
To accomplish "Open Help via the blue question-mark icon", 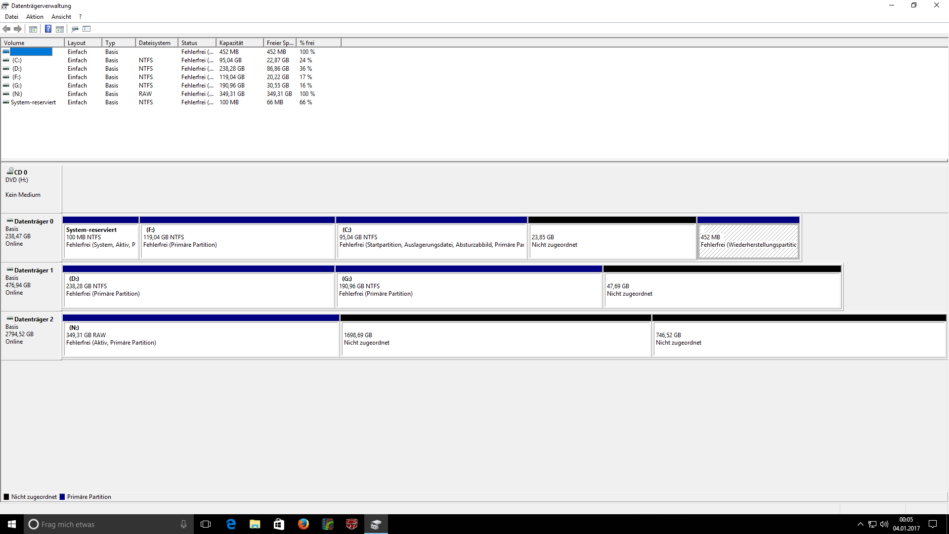I will pyautogui.click(x=48, y=29).
